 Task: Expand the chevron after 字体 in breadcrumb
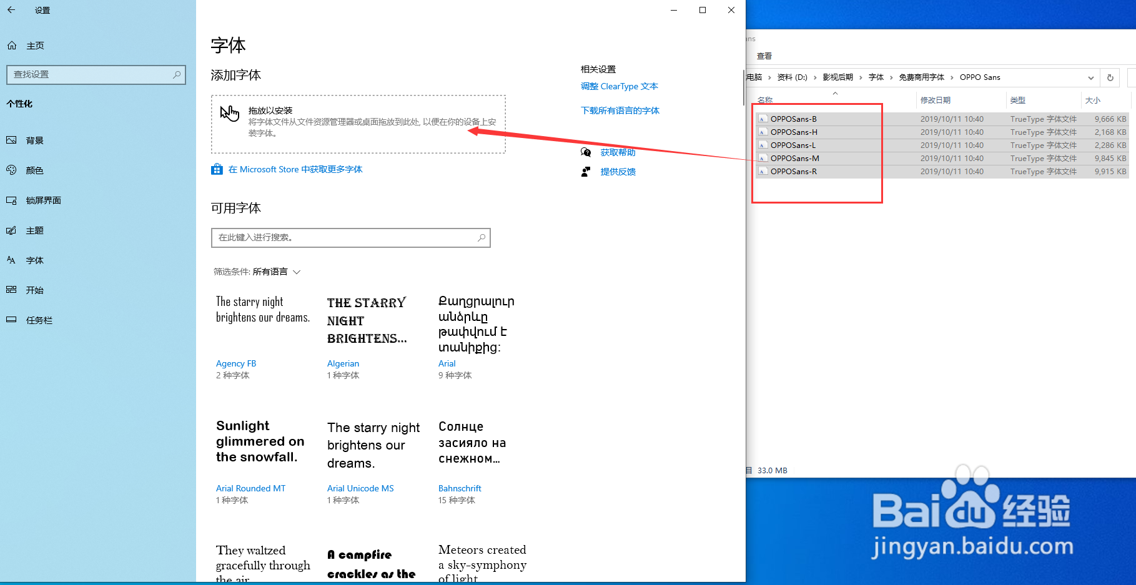891,77
